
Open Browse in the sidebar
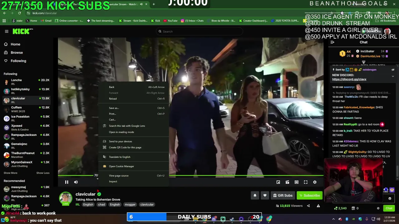17,53
